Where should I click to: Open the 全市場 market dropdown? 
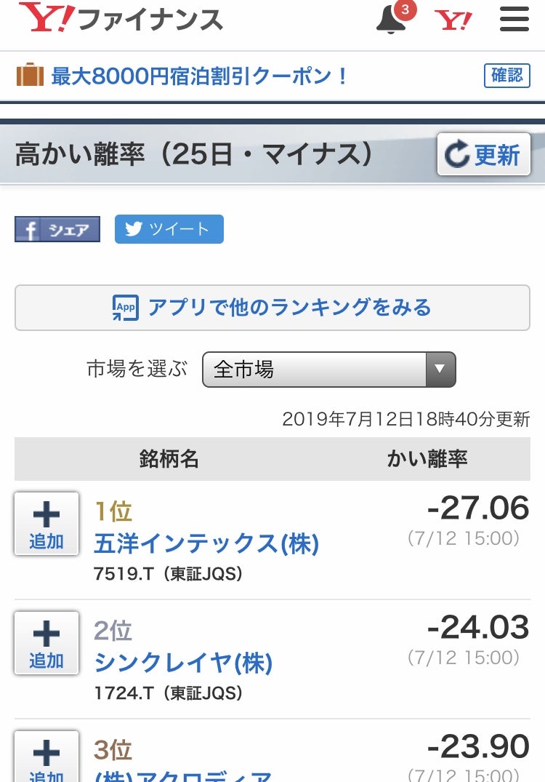pos(328,370)
